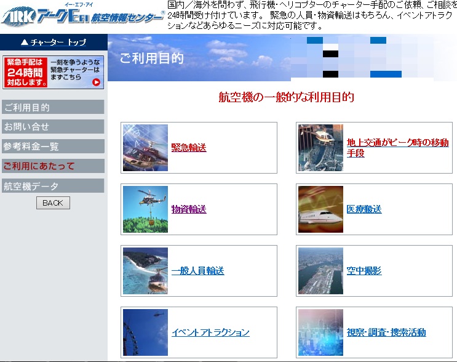Open ご利用目的 sidebar menu item
Viewport: 457px width, 362px height.
[53, 107]
